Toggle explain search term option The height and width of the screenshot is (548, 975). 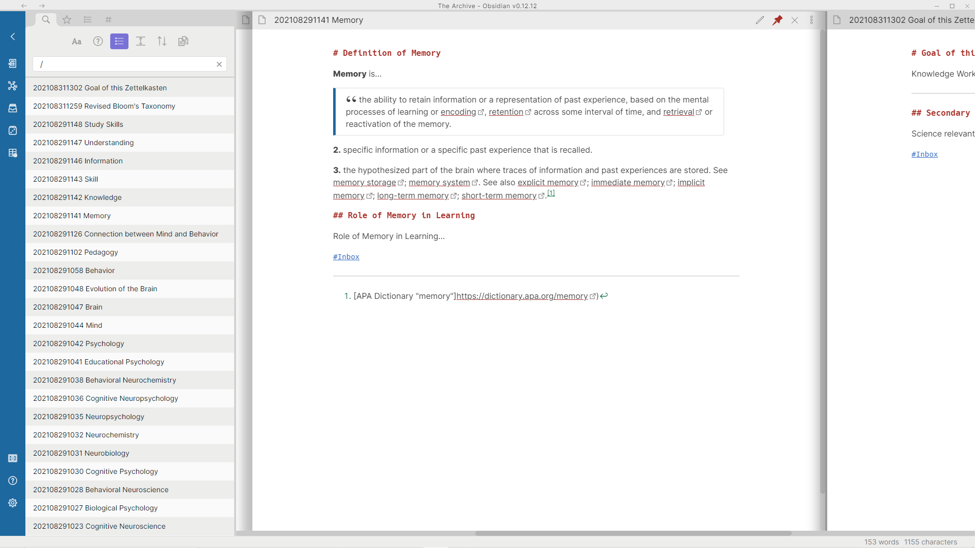point(98,42)
